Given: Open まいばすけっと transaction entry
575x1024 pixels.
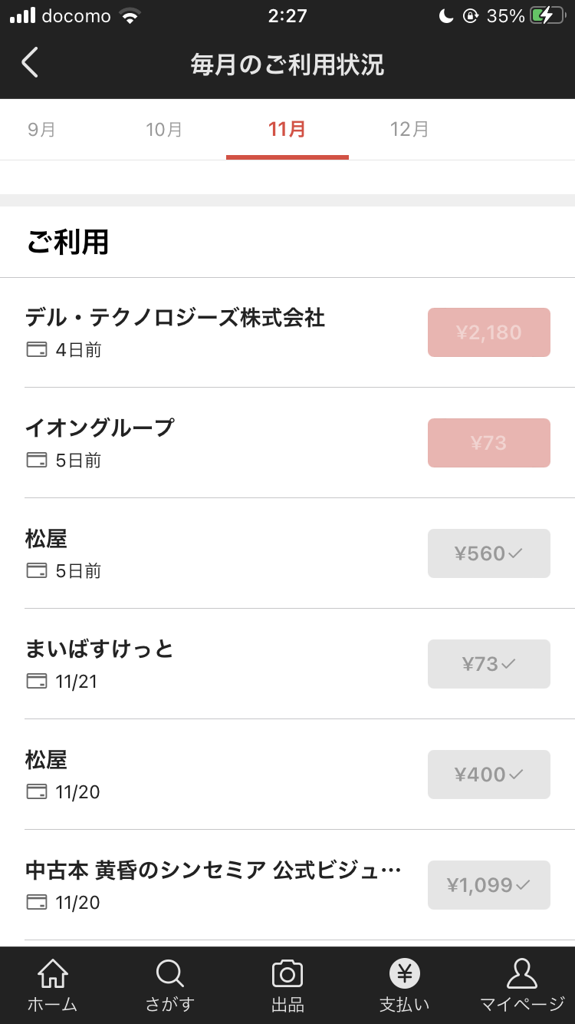Looking at the screenshot, I should 215,663.
